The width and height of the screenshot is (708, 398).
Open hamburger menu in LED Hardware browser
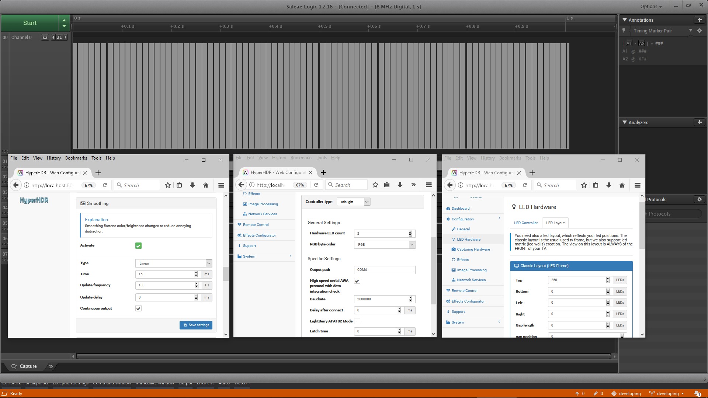(637, 185)
